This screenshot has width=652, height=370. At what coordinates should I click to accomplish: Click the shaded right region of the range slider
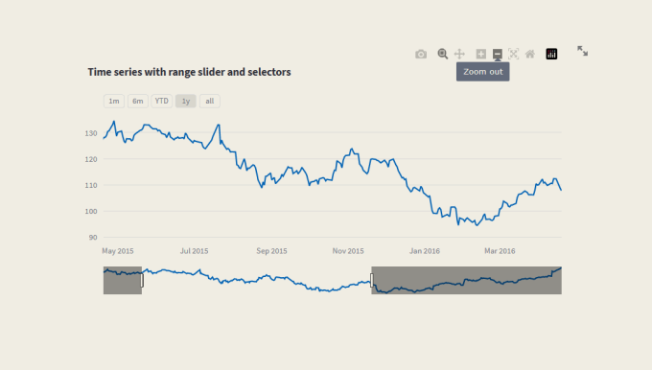click(467, 280)
